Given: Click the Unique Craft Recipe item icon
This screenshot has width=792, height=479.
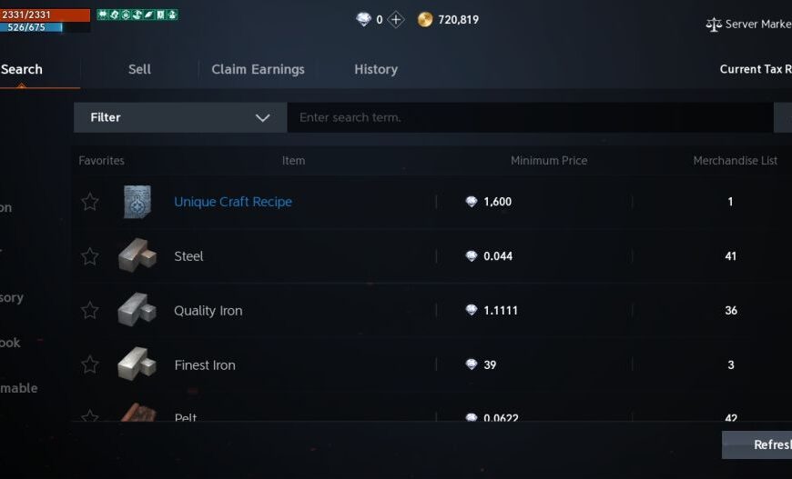Looking at the screenshot, I should click(x=137, y=202).
